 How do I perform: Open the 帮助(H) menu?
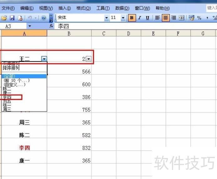163,8
